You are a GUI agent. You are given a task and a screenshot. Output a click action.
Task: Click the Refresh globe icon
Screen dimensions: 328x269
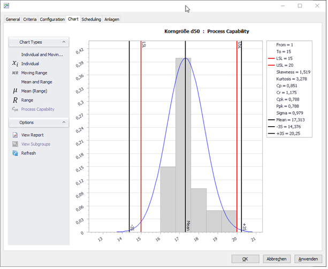15,153
